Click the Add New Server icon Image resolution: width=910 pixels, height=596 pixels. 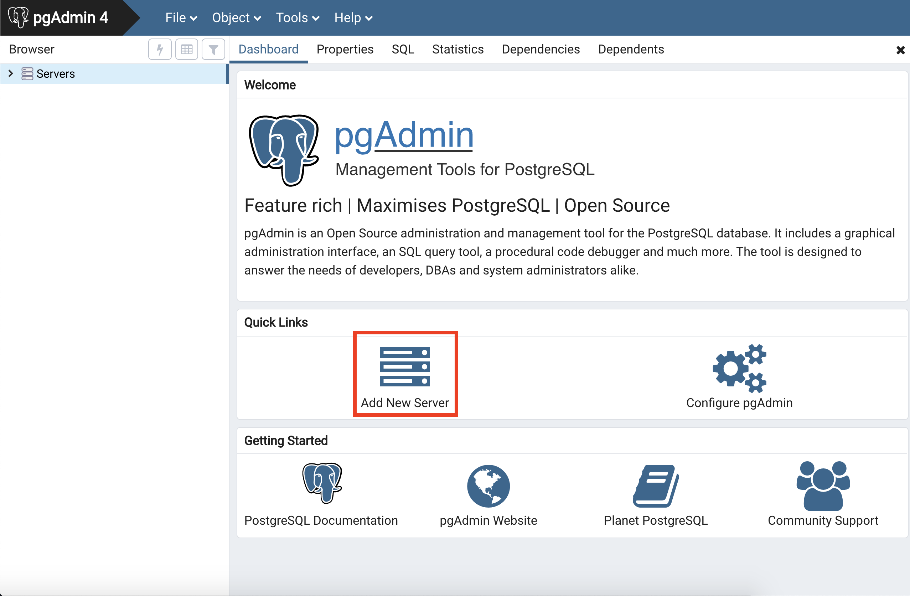coord(404,366)
